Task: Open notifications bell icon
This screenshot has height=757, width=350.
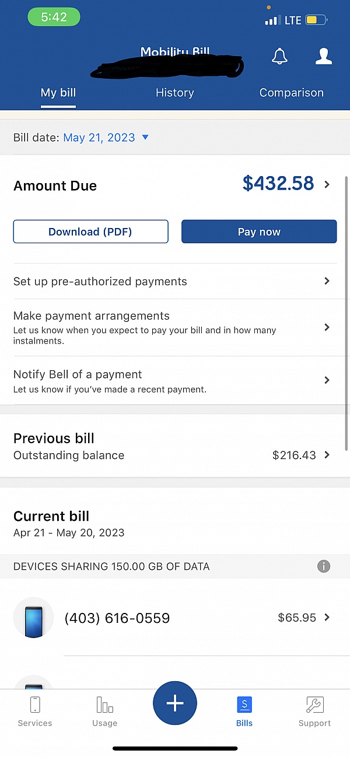Action: click(280, 57)
